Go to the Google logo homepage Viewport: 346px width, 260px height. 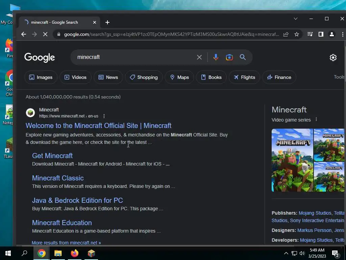pyautogui.click(x=40, y=58)
